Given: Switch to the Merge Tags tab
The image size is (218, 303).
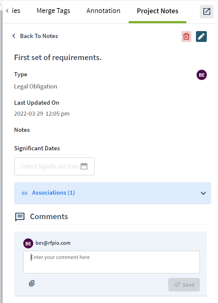Looking at the screenshot, I should click(53, 11).
